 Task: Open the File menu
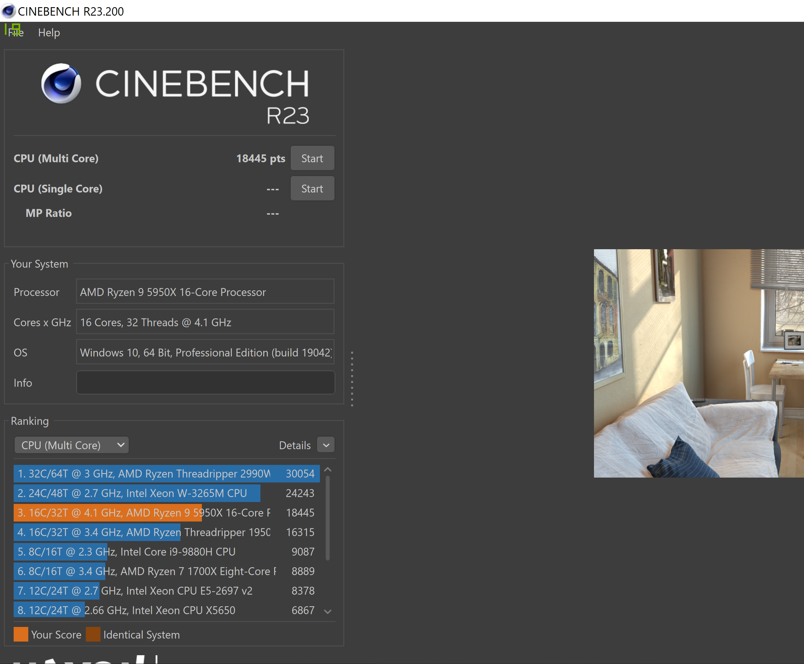[15, 33]
